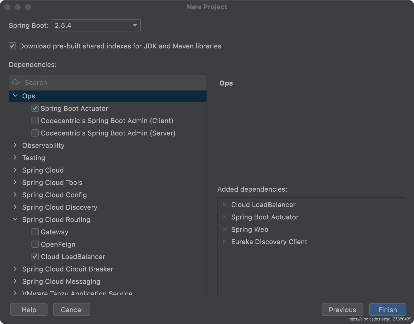Uncheck Spring Boot Actuator in the tree
The image size is (414, 324).
[35, 108]
